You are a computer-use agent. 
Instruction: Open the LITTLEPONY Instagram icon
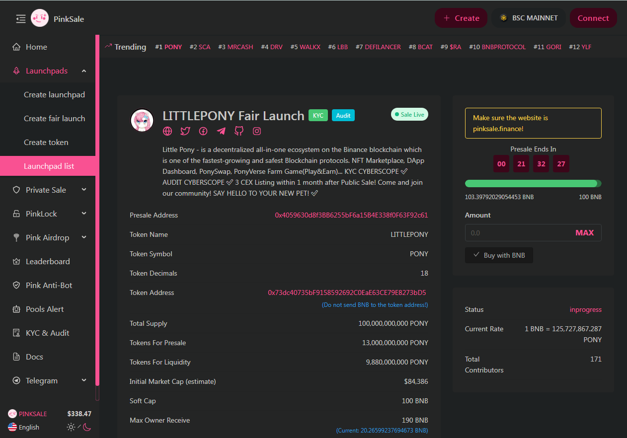coord(257,131)
